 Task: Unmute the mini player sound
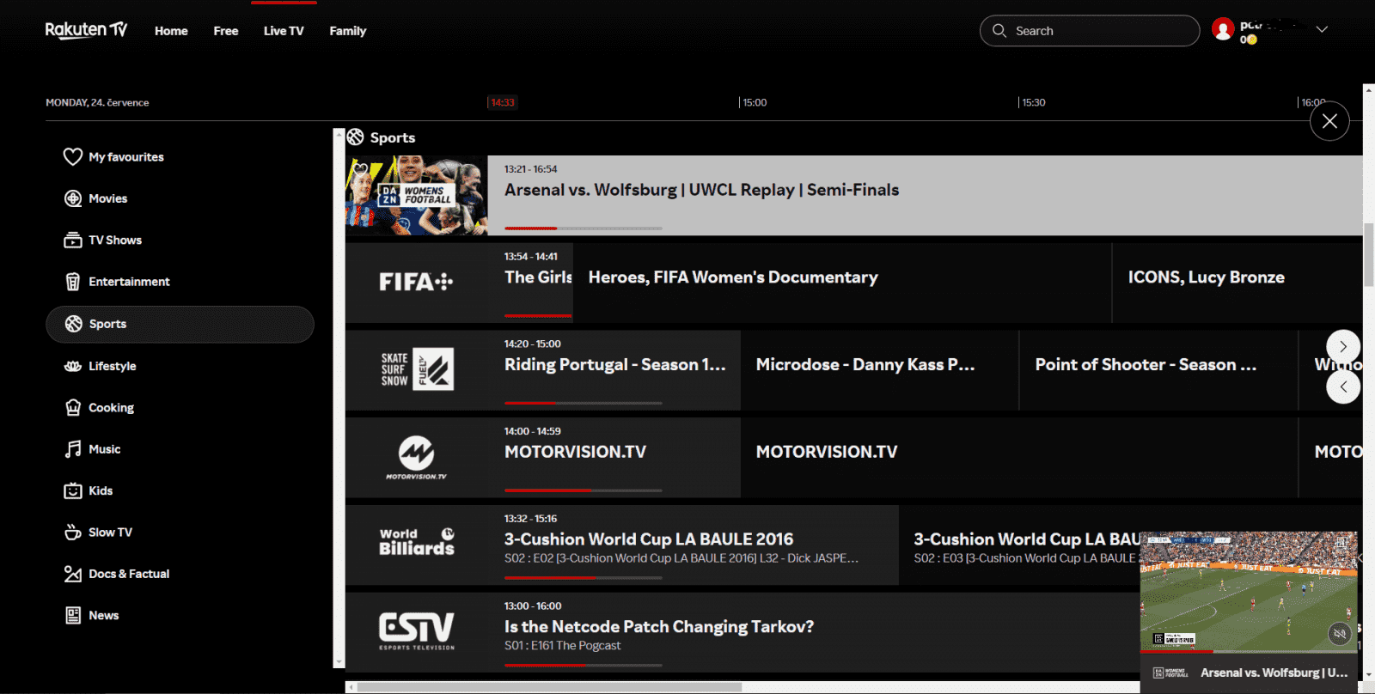pyautogui.click(x=1340, y=634)
